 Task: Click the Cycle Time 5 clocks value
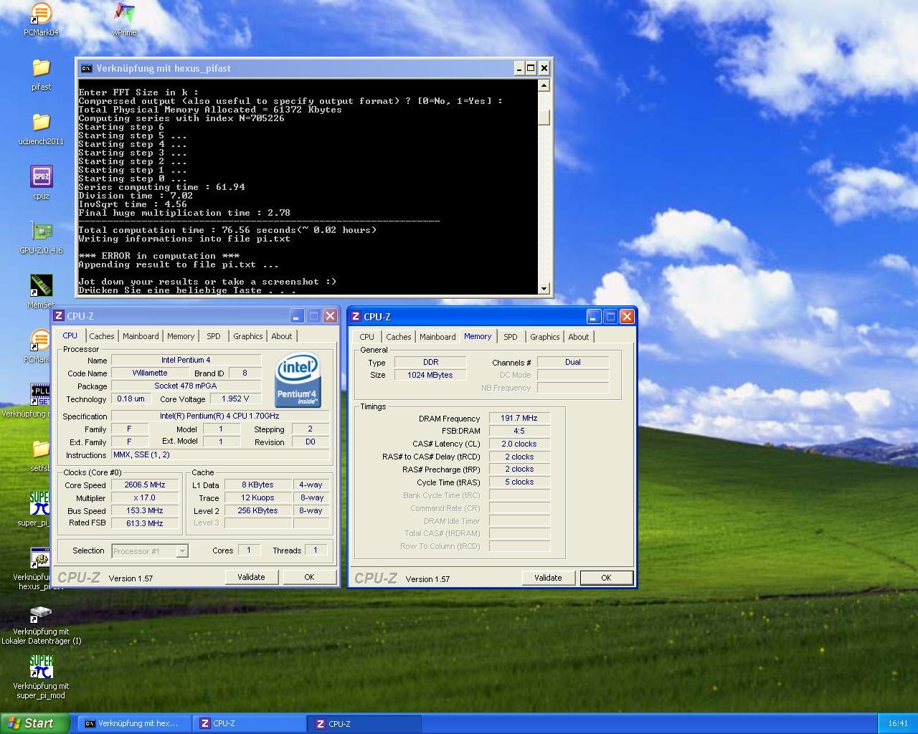(519, 482)
